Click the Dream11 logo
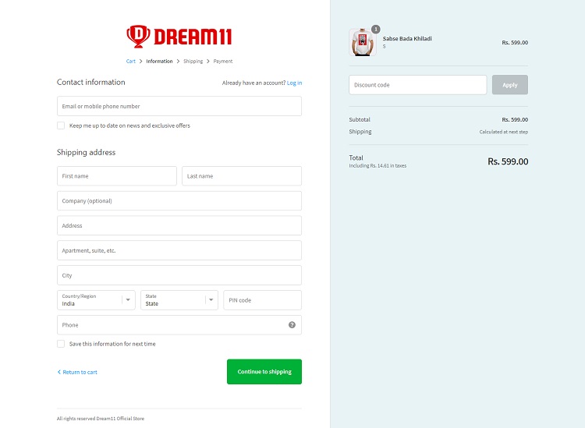 point(179,37)
